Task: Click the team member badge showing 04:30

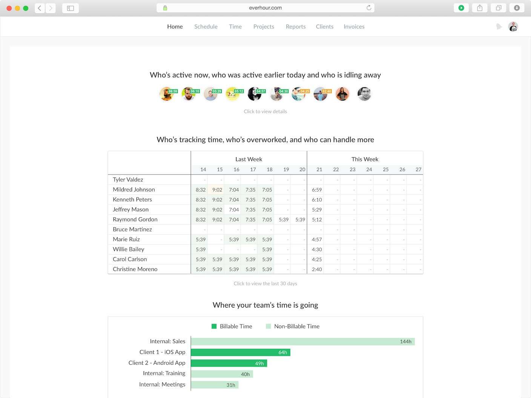Action: pos(277,94)
